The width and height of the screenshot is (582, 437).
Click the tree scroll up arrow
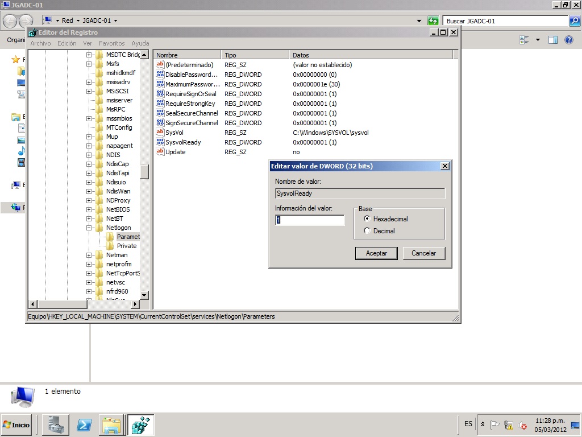[144, 55]
